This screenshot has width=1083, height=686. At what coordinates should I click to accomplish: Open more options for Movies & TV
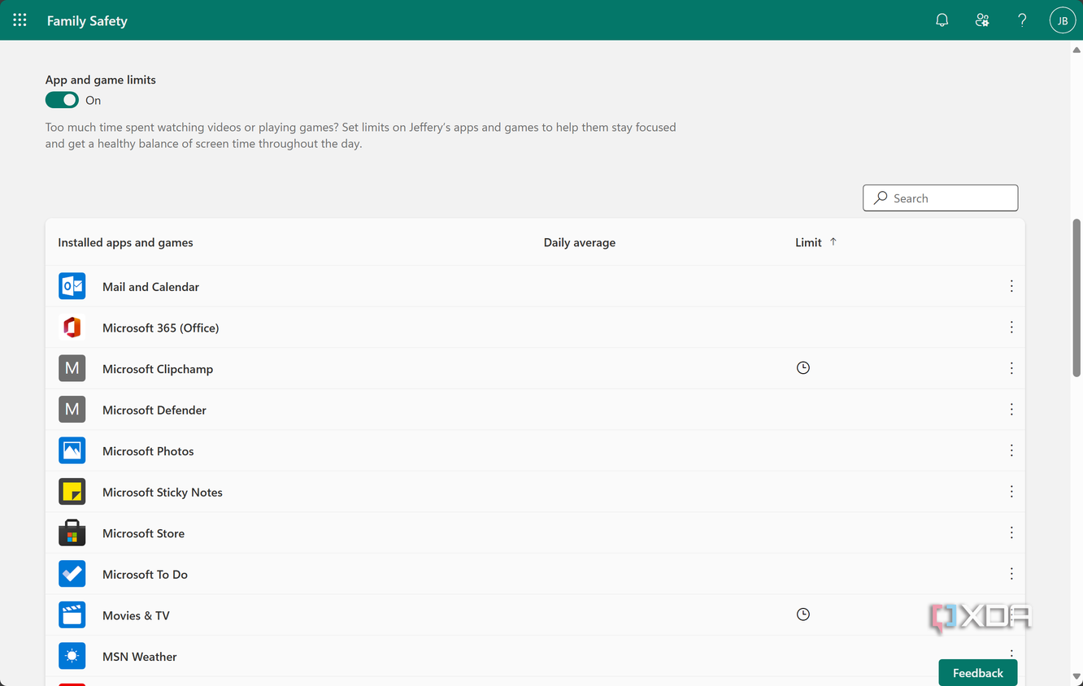(x=1011, y=615)
